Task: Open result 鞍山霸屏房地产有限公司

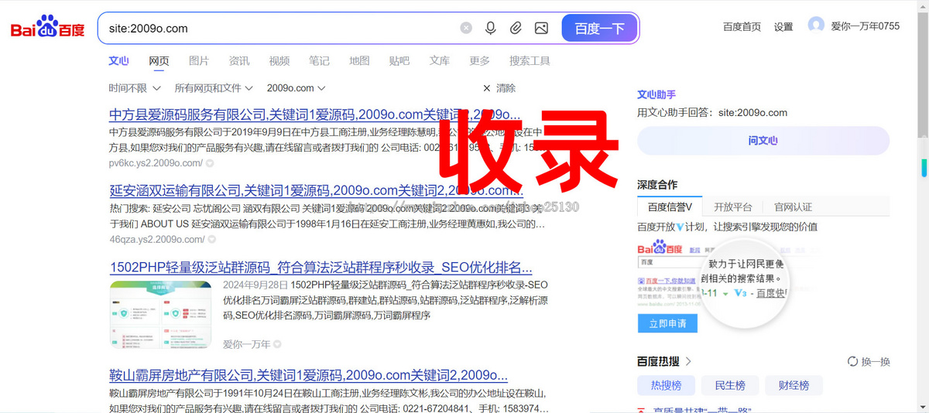Action: (x=308, y=376)
